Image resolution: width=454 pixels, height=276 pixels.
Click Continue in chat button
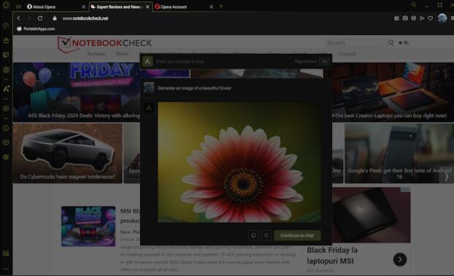tap(297, 235)
